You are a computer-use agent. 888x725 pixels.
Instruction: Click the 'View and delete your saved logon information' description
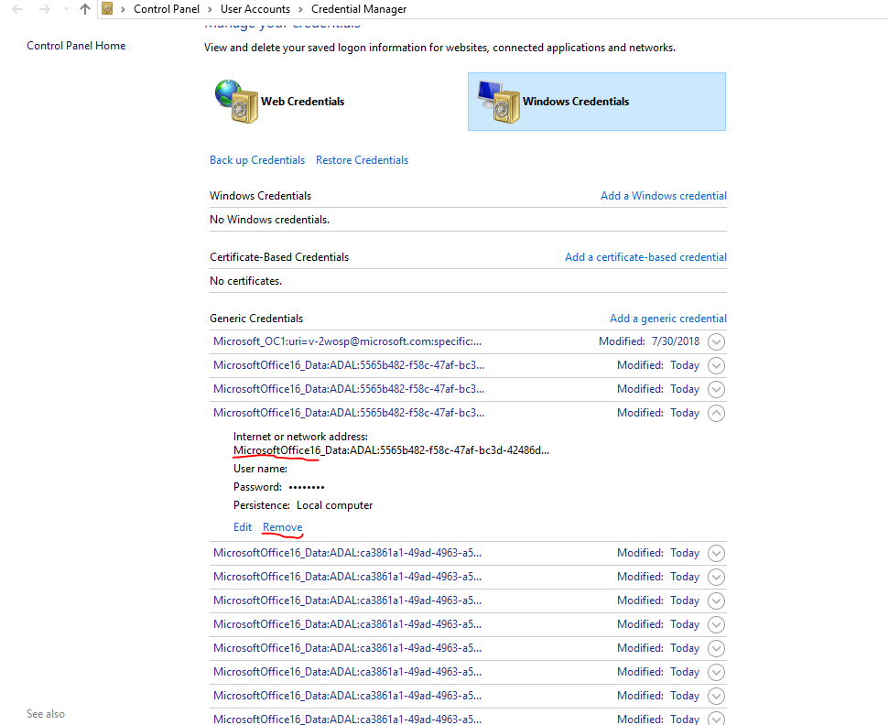439,48
